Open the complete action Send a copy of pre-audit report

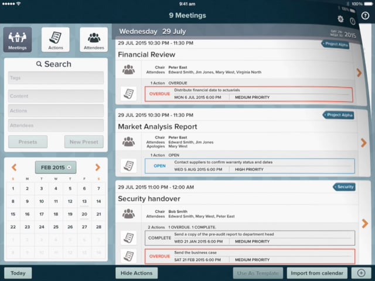tap(250, 238)
